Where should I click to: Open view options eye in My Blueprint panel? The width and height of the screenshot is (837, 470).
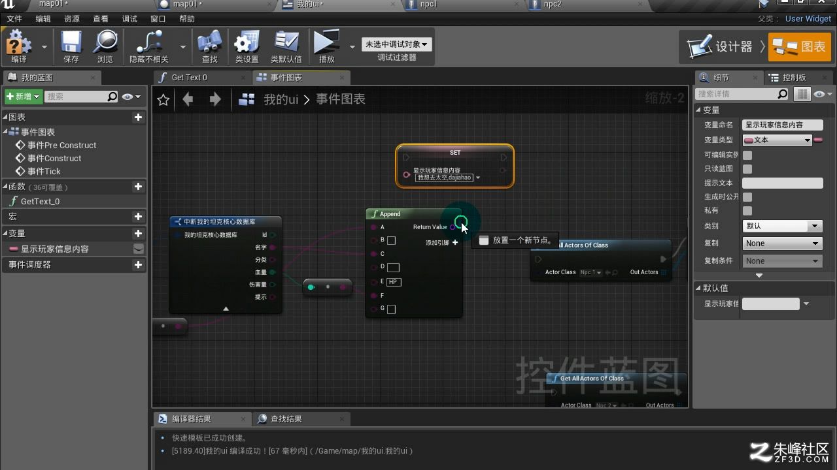click(x=130, y=97)
